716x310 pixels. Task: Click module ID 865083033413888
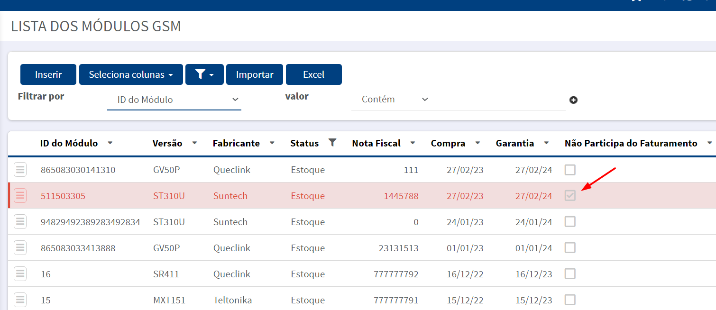78,248
